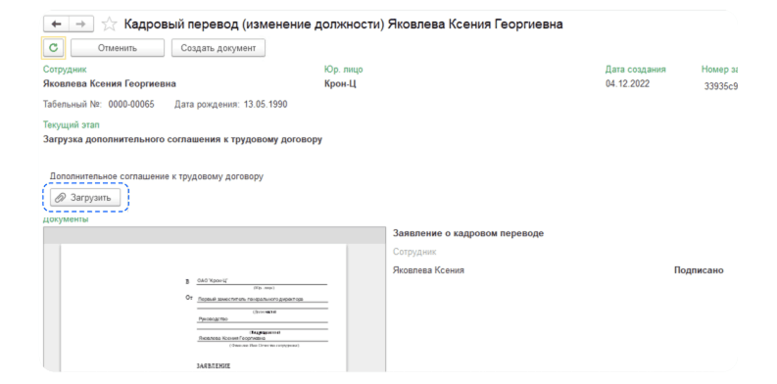The width and height of the screenshot is (777, 384).
Task: Click the creation date 04.12.2022
Action: click(627, 83)
